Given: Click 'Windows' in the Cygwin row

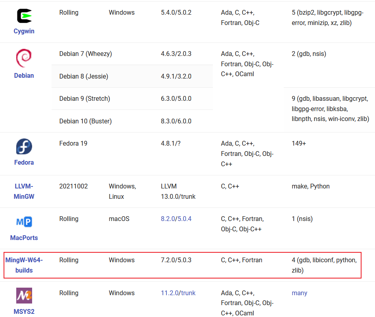Looking at the screenshot, I should [x=121, y=12].
